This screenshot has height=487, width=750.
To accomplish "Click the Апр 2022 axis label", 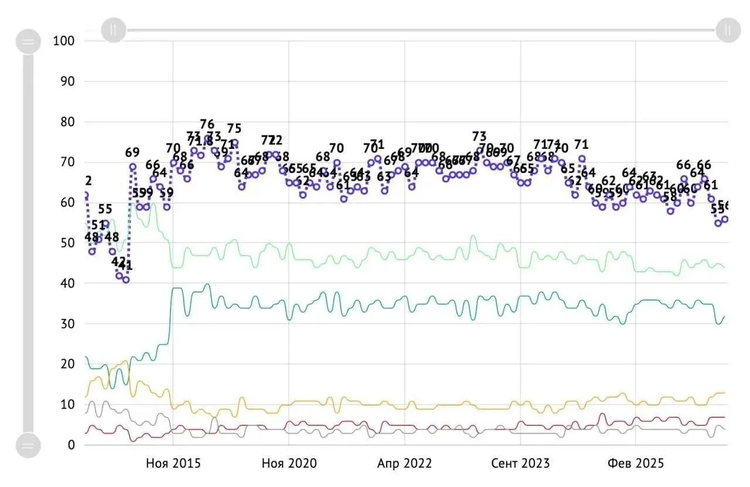I will tap(404, 464).
